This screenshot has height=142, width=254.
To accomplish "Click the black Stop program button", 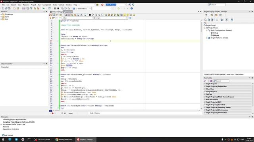I will click(x=58, y=8).
